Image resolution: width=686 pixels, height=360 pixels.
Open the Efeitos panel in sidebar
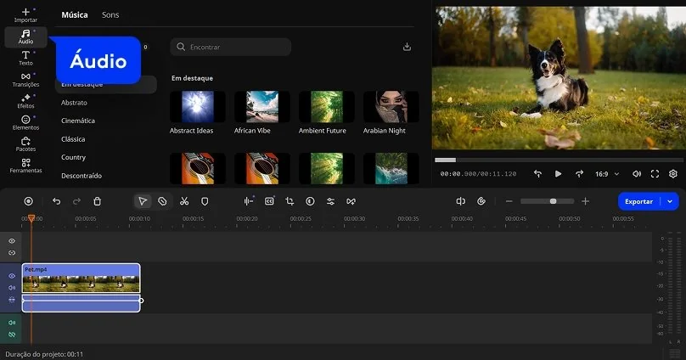[25, 101]
